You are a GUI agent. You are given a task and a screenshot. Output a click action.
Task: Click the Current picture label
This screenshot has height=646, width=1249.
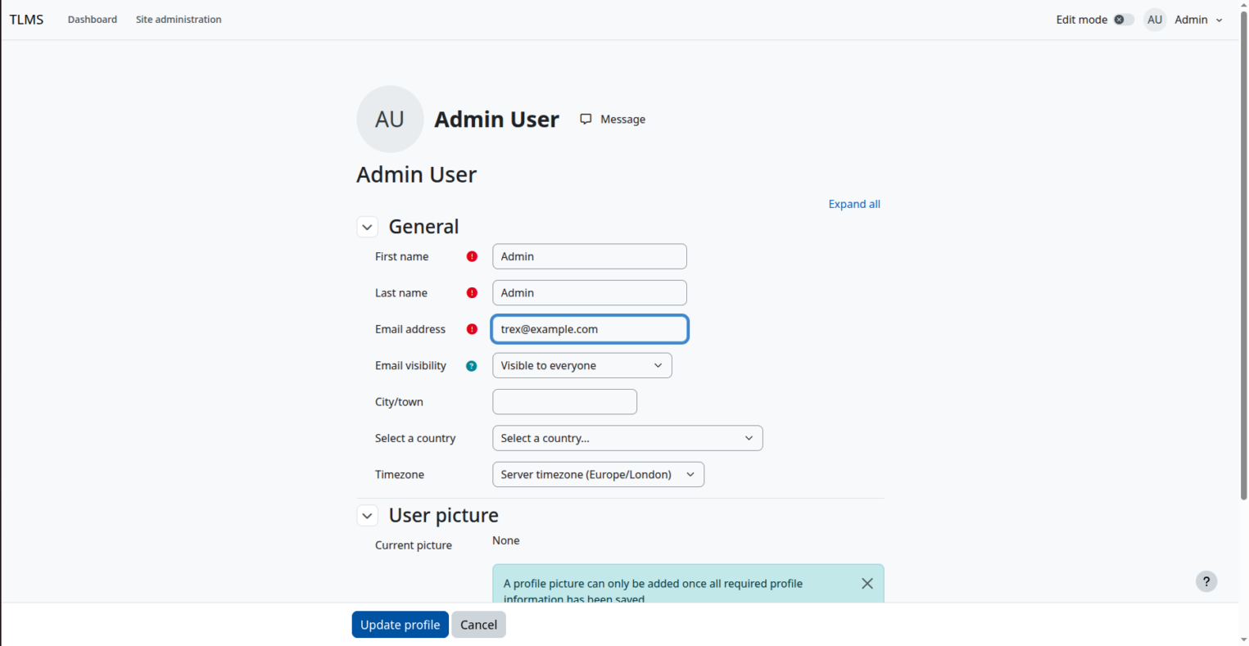click(414, 545)
